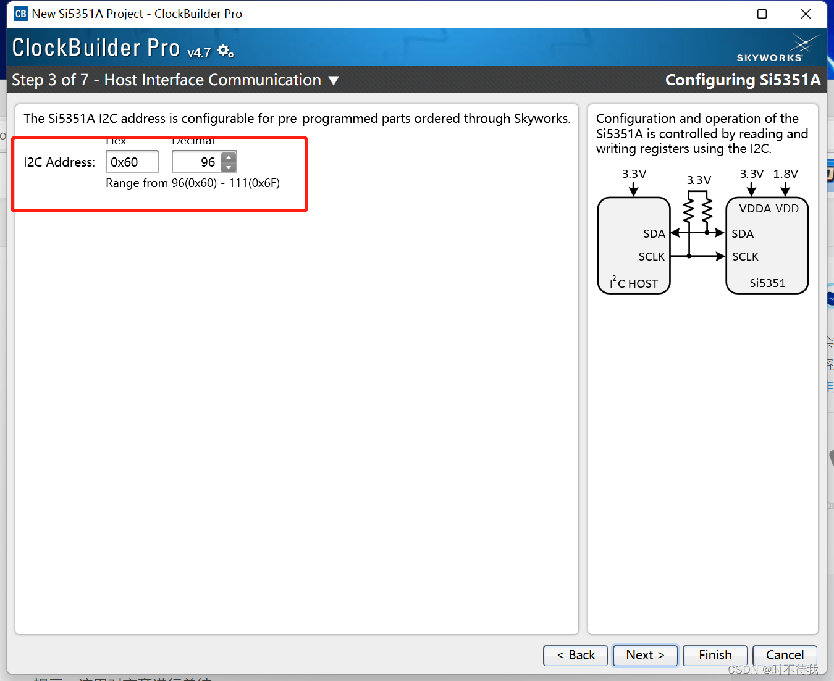Click the Hex I2C address field 0x60

coord(132,162)
